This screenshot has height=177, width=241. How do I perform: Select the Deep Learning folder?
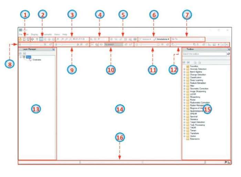[x=197, y=80]
